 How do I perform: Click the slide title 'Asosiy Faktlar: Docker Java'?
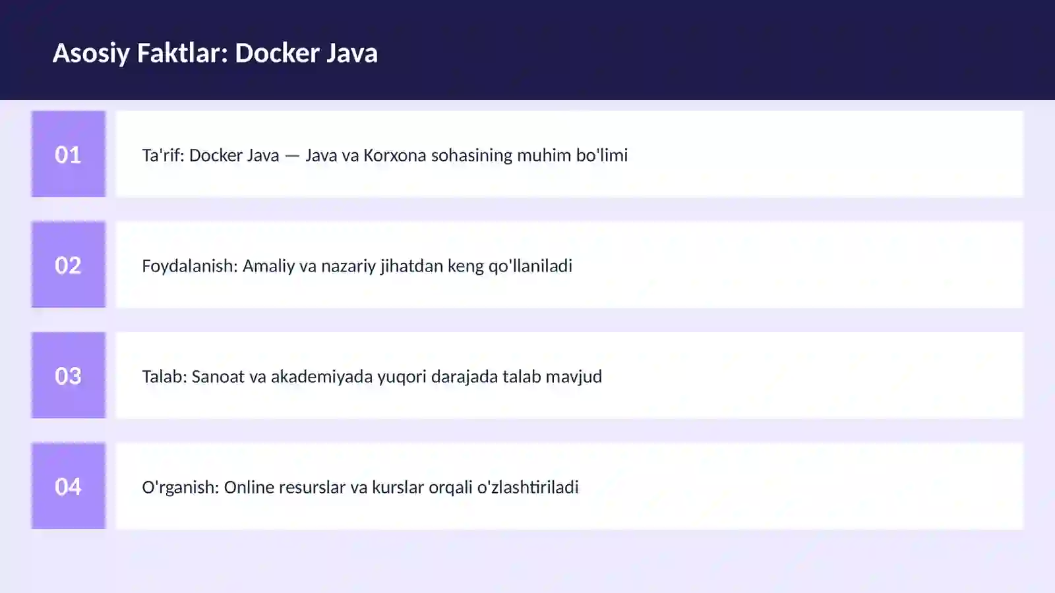[215, 53]
